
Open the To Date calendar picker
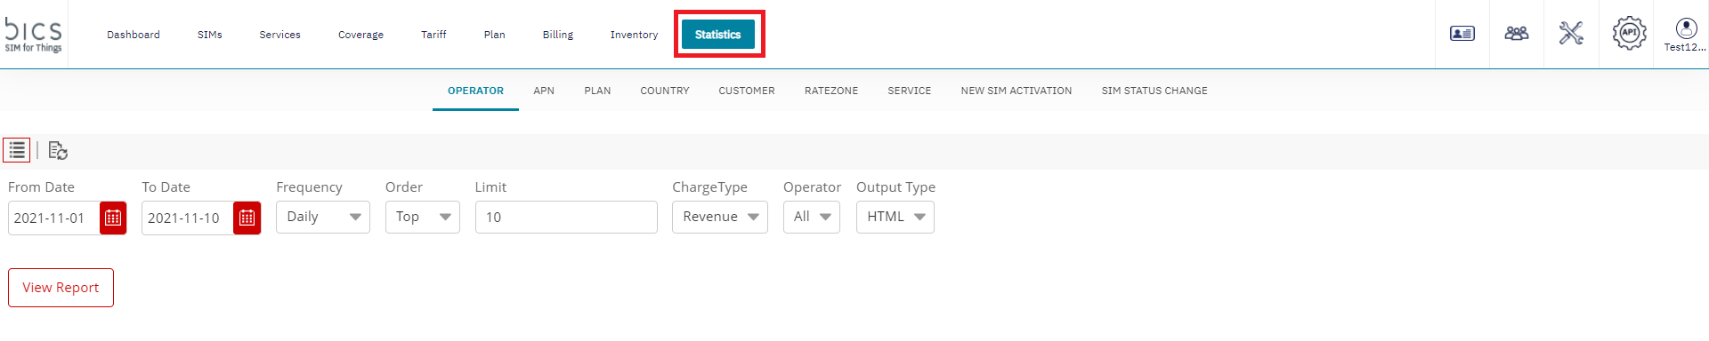(x=247, y=218)
